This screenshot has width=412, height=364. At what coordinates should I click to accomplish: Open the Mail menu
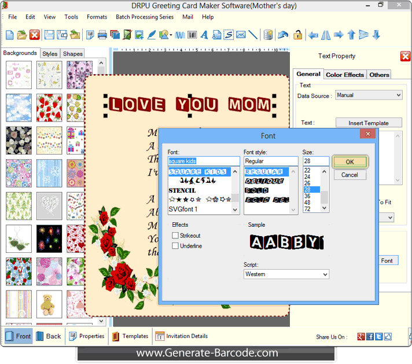pos(187,17)
